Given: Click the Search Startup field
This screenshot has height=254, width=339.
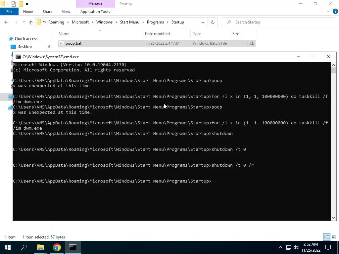Looking at the screenshot, I should click(x=278, y=22).
